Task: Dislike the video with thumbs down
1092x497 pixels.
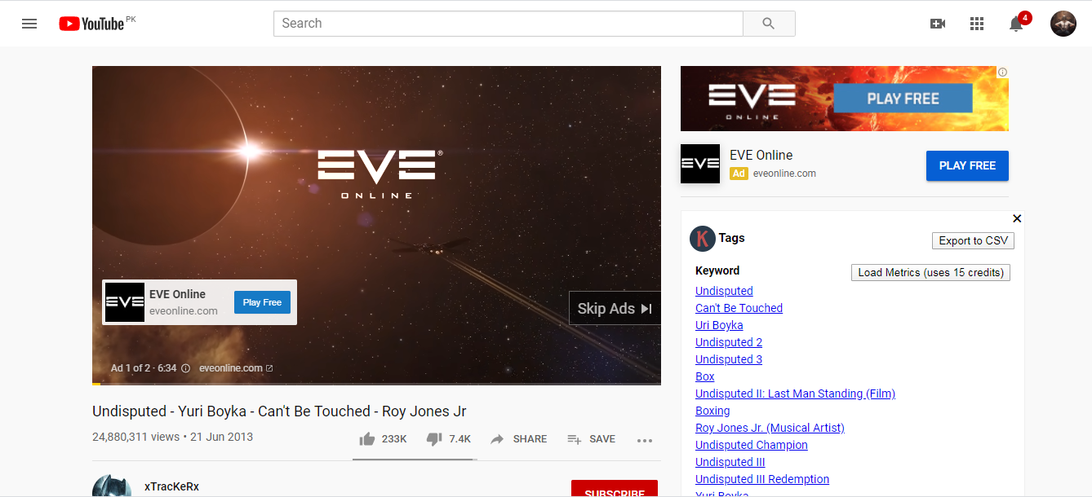Action: pyautogui.click(x=433, y=438)
